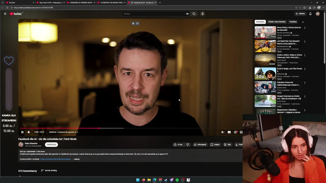The image size is (326, 183).
Task: Switch to the YouTube browser tab
Action: pos(20,3)
